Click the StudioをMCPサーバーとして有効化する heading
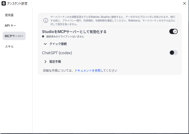 coord(74,32)
